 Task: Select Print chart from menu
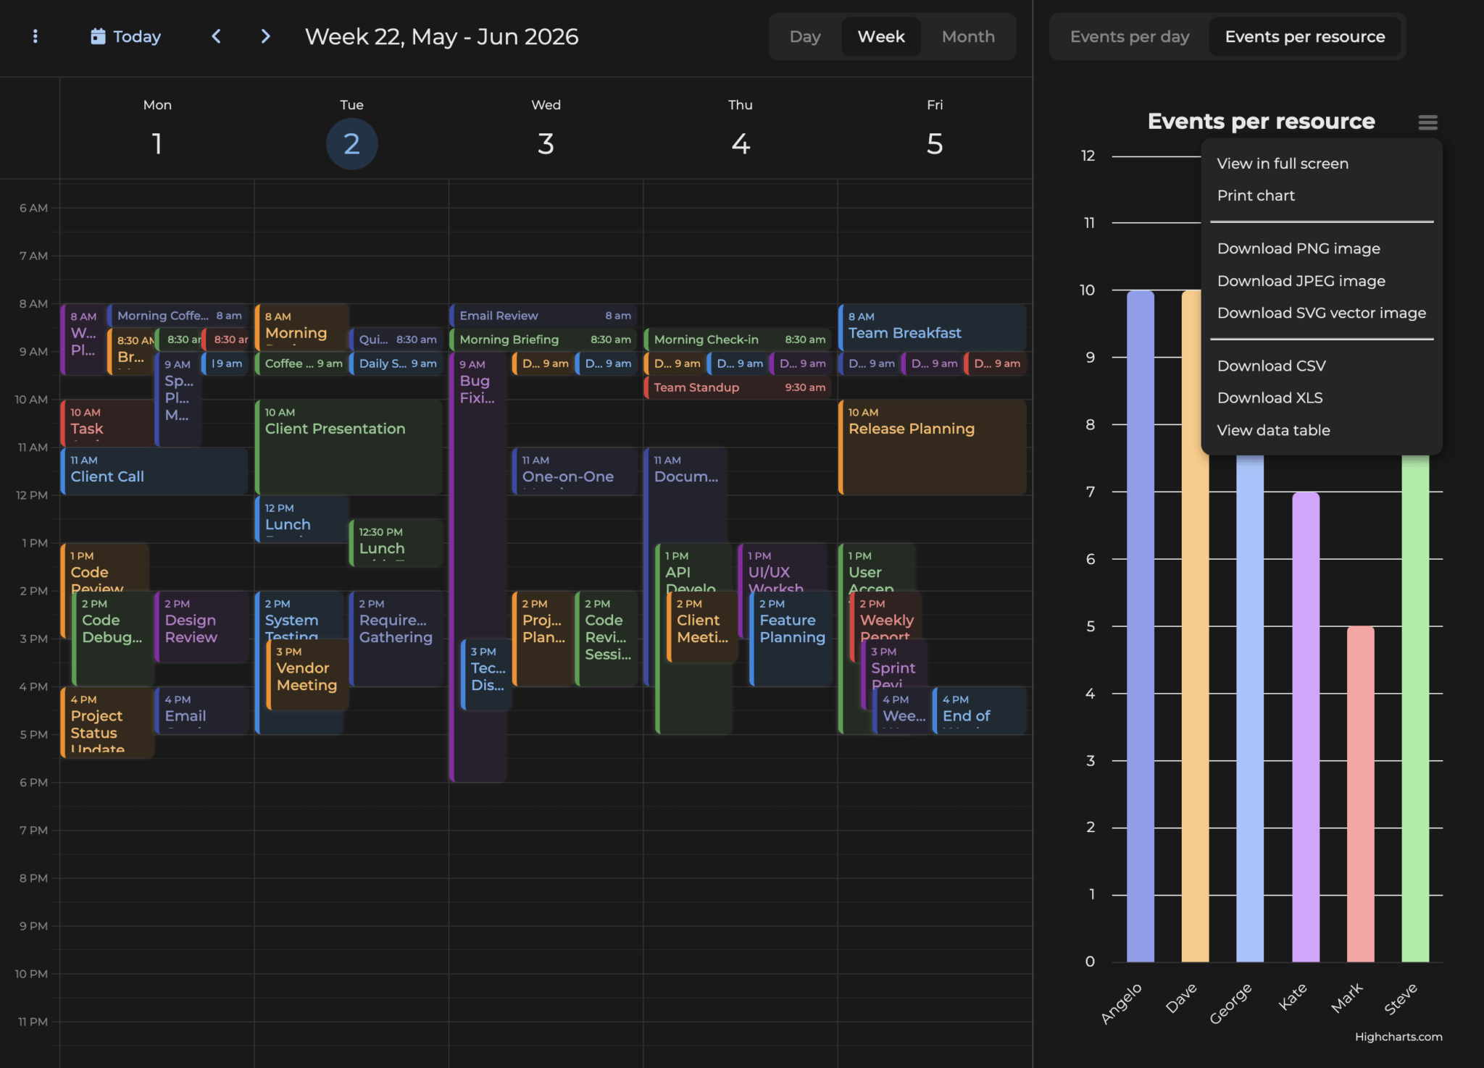pyautogui.click(x=1255, y=195)
